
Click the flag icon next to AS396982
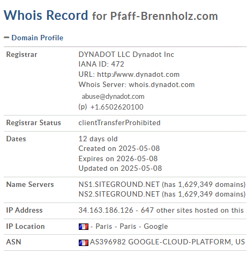[84, 243]
